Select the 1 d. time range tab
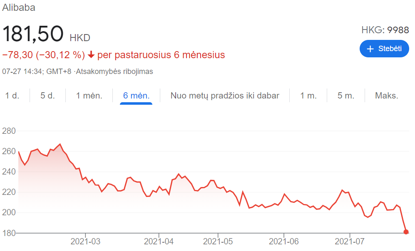The image size is (415, 251). pyautogui.click(x=12, y=96)
